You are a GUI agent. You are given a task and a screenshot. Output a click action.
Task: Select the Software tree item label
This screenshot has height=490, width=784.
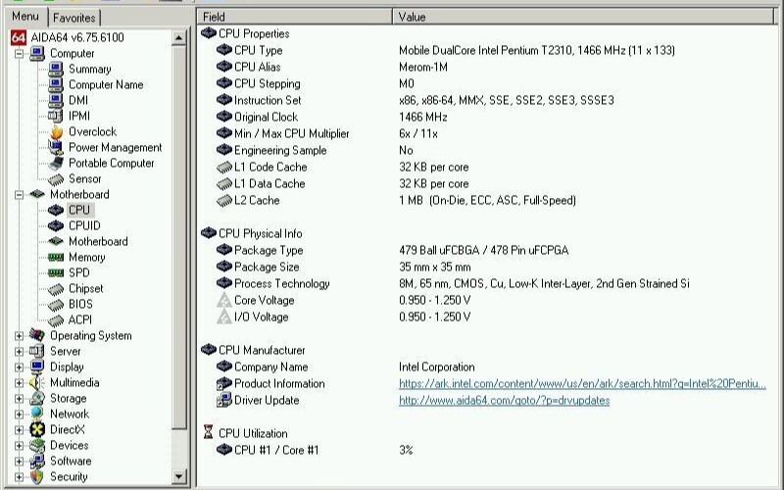coord(71,461)
